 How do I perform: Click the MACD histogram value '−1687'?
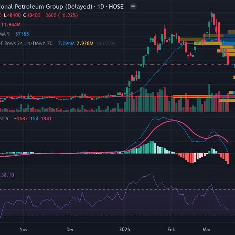21,119
